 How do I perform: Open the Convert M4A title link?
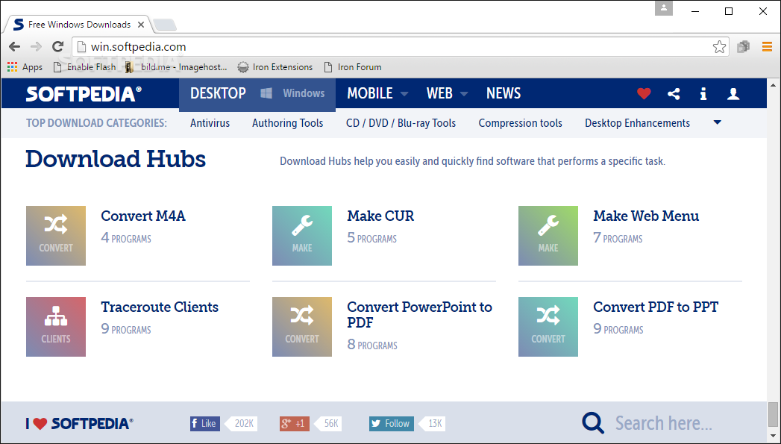coord(143,216)
